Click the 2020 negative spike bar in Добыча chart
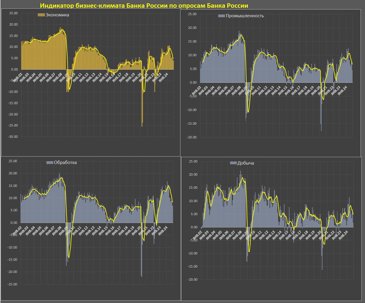Viewport: 365px width, 303px height. click(x=322, y=262)
